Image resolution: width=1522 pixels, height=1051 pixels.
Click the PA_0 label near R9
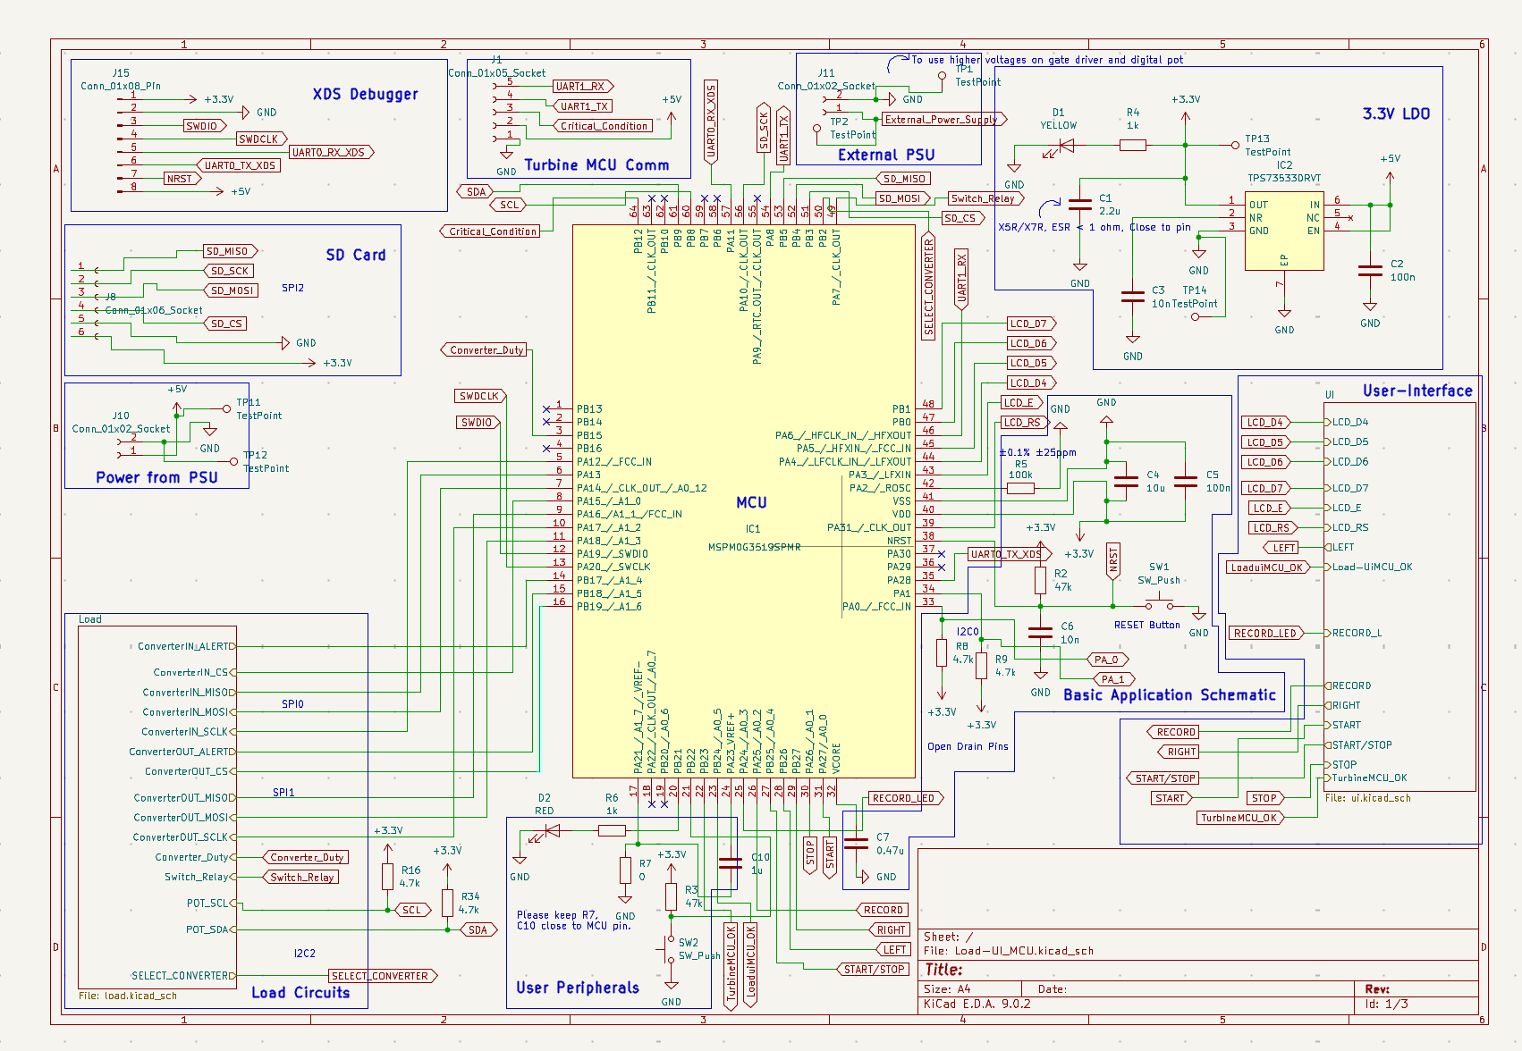pyautogui.click(x=1108, y=660)
